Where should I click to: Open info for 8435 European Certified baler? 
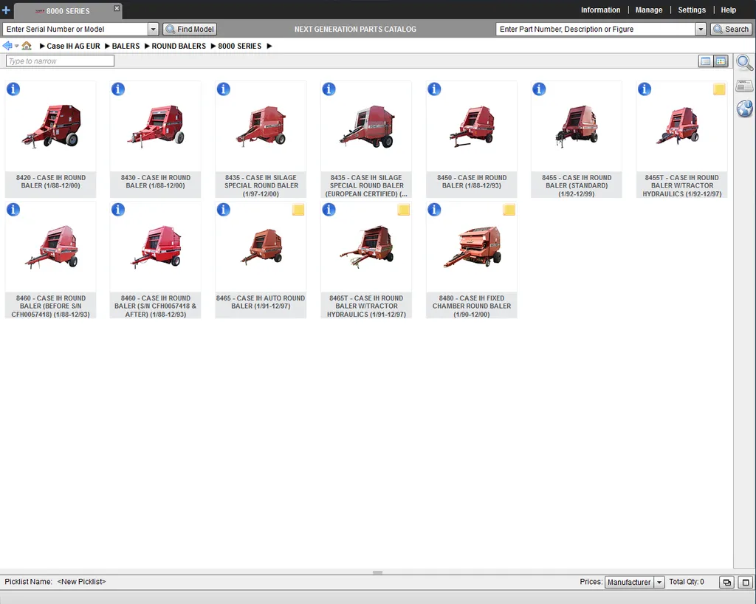click(329, 89)
